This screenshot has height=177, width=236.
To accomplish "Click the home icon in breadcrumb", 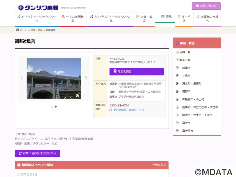I will click(x=17, y=30).
